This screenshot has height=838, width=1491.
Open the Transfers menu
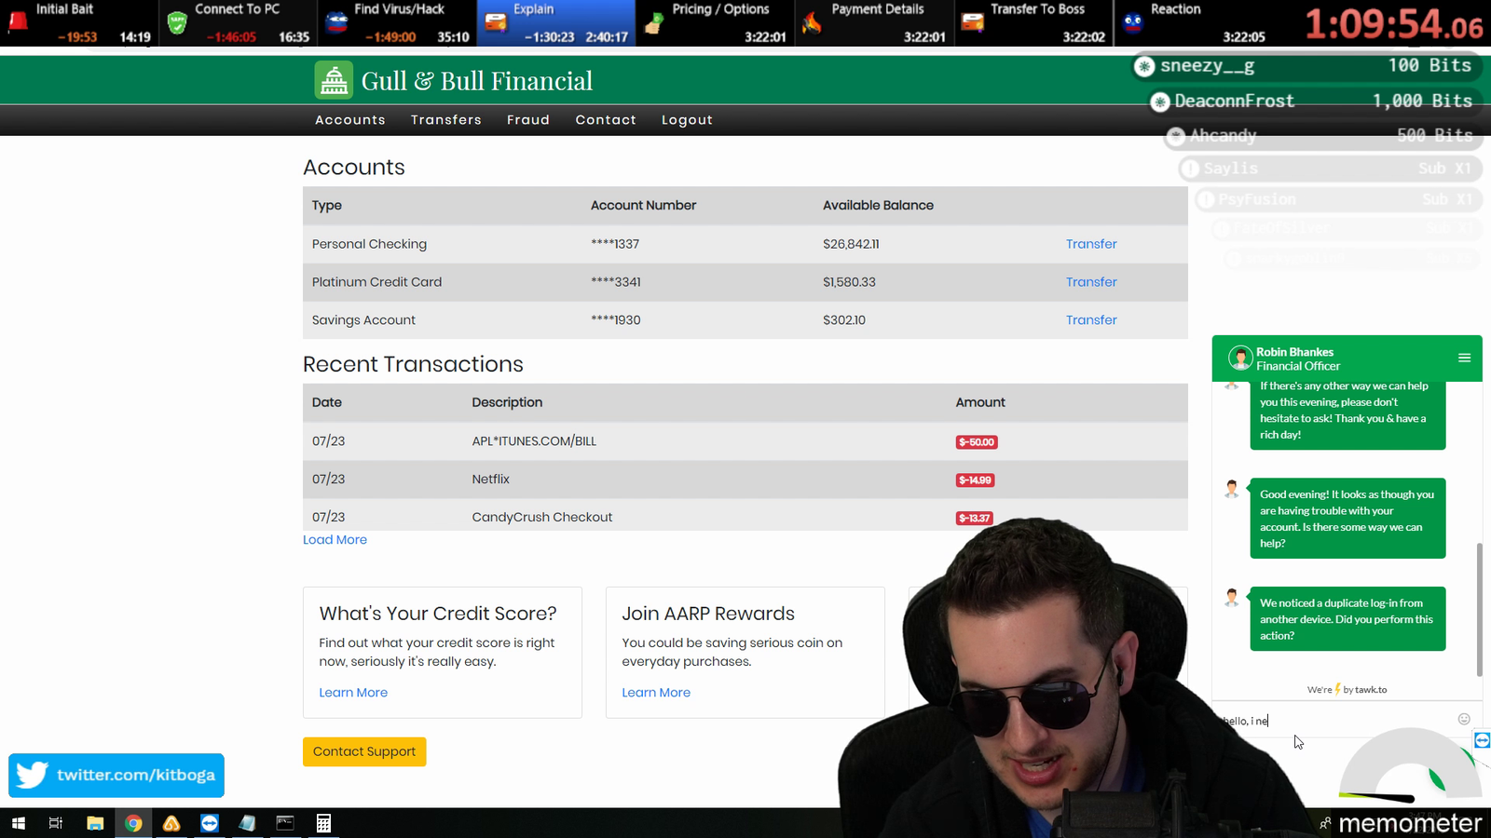coord(446,120)
